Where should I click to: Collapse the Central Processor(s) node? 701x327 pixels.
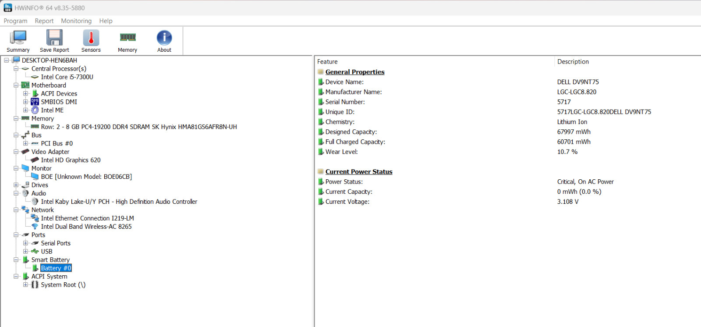16,68
